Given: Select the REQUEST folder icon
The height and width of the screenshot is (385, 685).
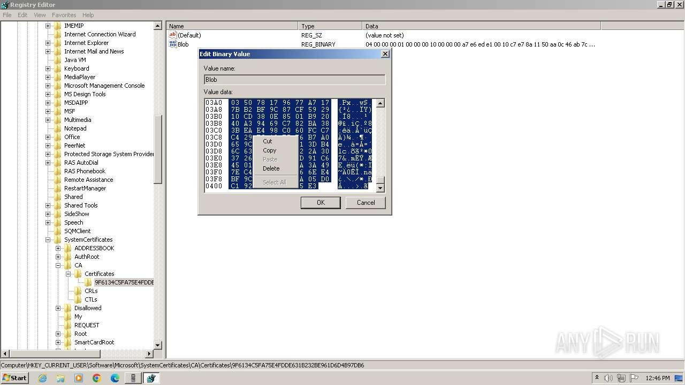Looking at the screenshot, I should (x=68, y=325).
